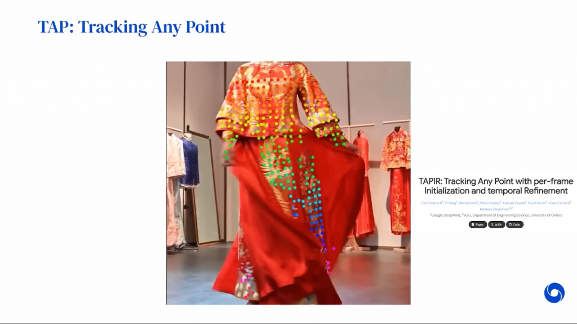Open Yi Yang author link
577x324 pixels.
pyautogui.click(x=451, y=203)
